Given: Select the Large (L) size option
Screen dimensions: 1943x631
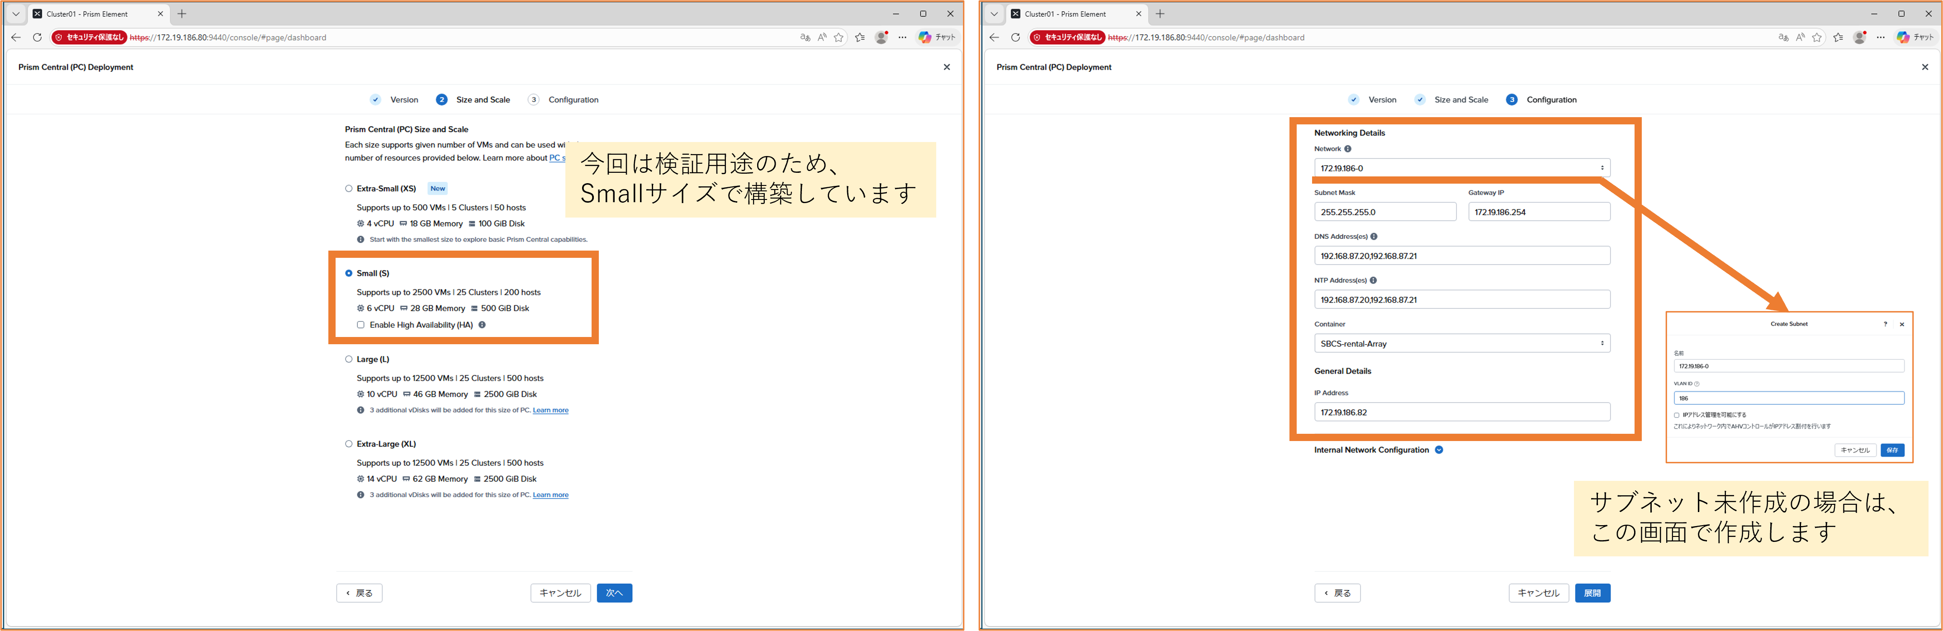Looking at the screenshot, I should click(348, 359).
